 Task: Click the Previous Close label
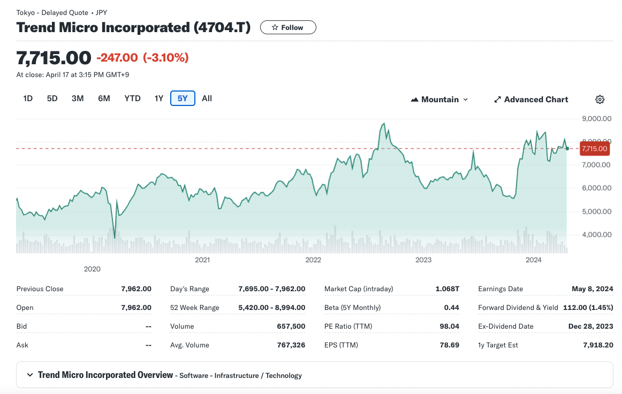point(40,289)
